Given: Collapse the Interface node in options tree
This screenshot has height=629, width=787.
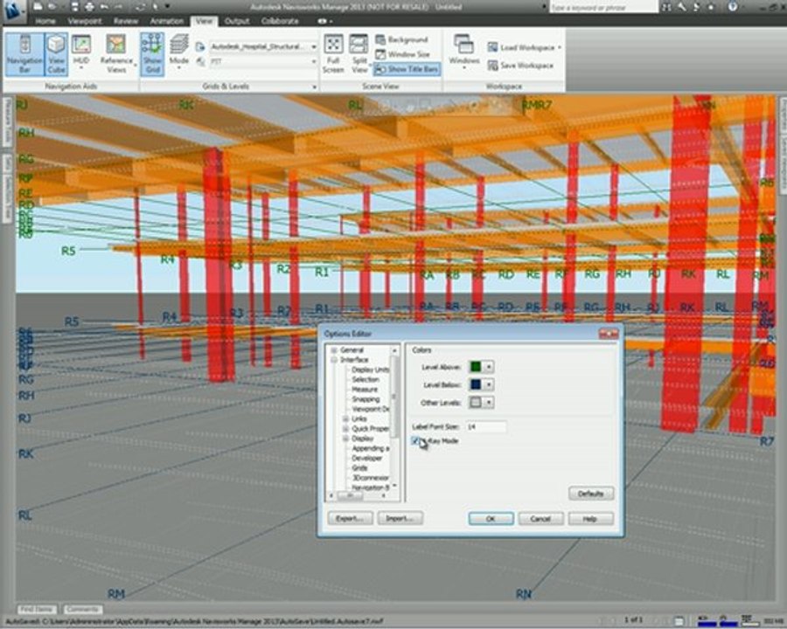Looking at the screenshot, I should point(334,360).
